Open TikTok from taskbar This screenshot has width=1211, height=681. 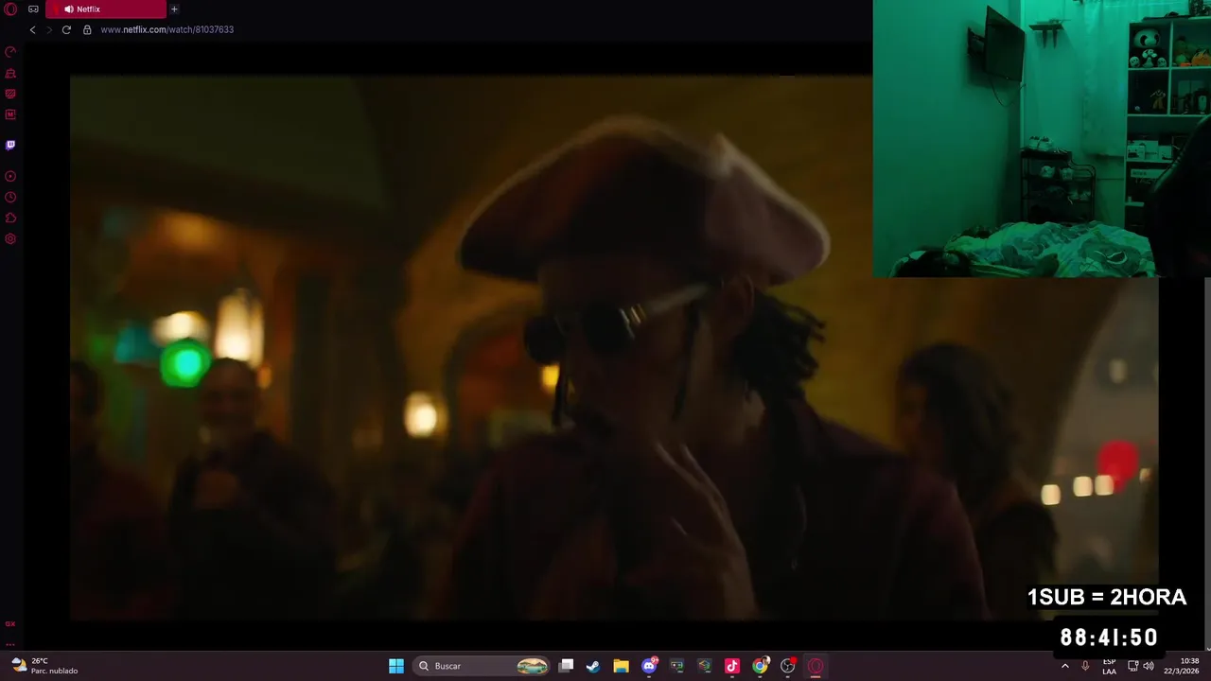tap(731, 666)
